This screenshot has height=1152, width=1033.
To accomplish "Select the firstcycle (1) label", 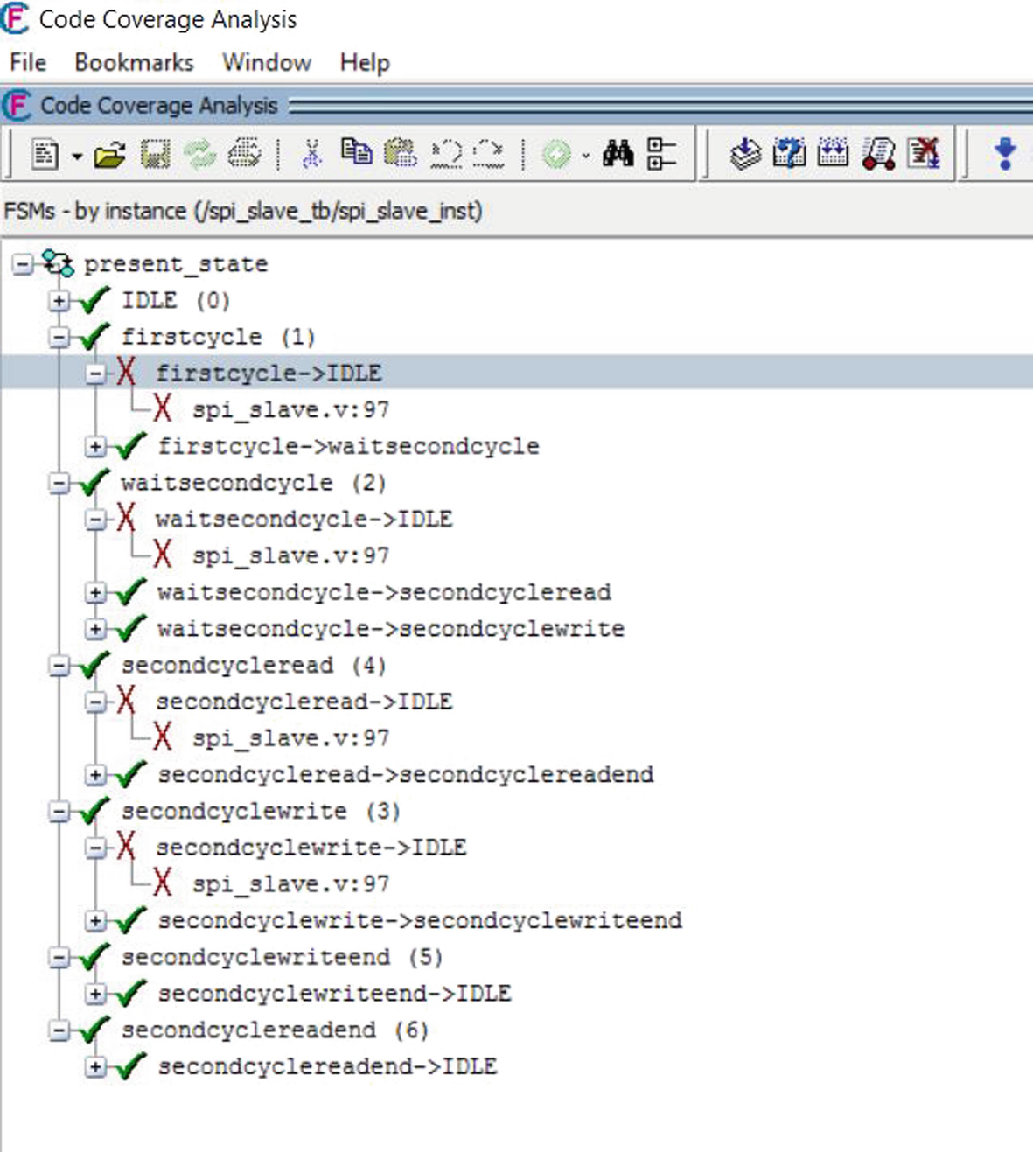I will click(x=219, y=337).
